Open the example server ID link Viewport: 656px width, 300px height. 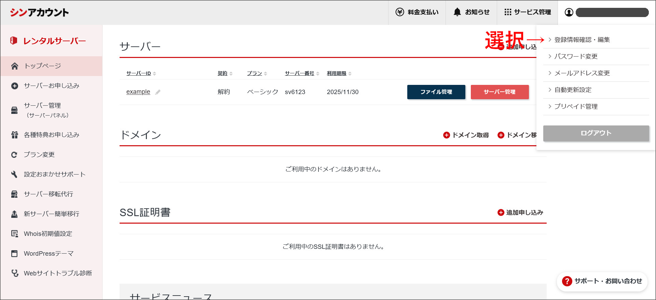tap(138, 92)
